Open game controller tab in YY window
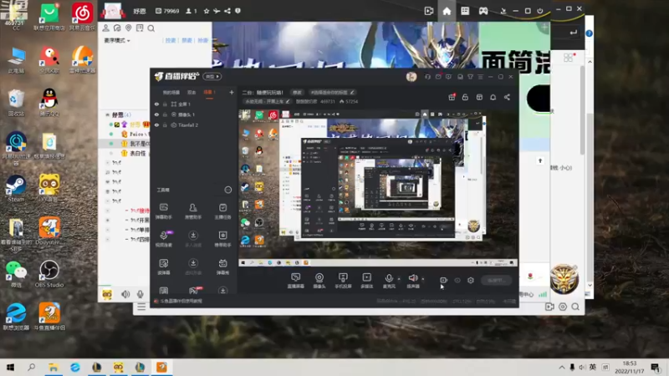669x376 pixels. click(483, 11)
